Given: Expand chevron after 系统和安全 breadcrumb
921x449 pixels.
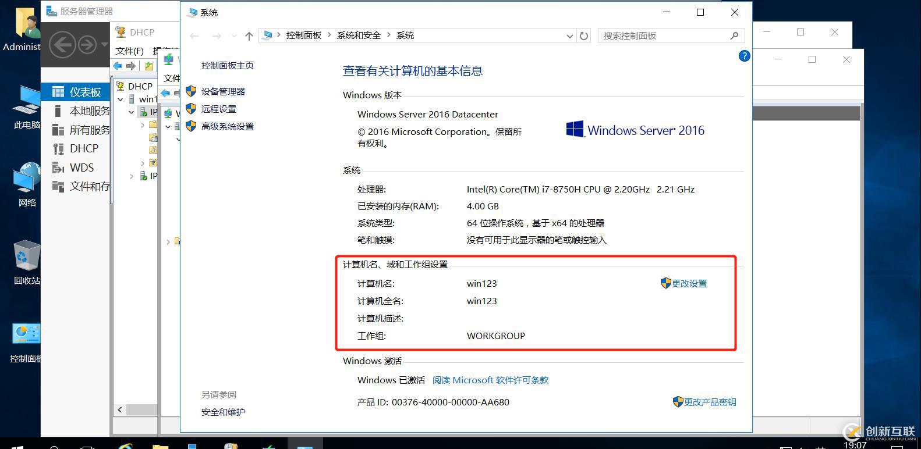Looking at the screenshot, I should pyautogui.click(x=388, y=35).
